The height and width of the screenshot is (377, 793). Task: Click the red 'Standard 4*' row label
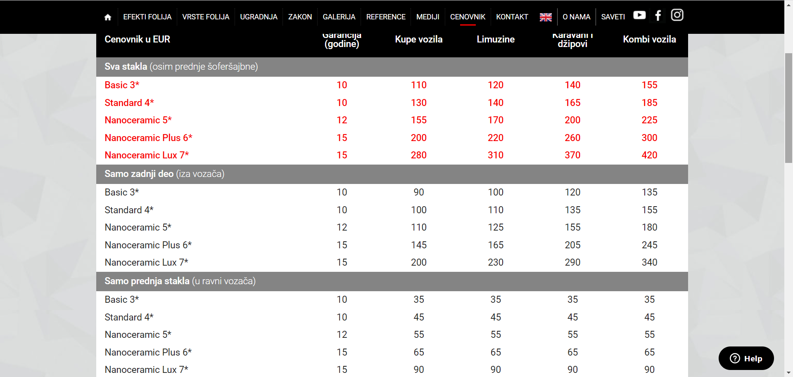(129, 103)
